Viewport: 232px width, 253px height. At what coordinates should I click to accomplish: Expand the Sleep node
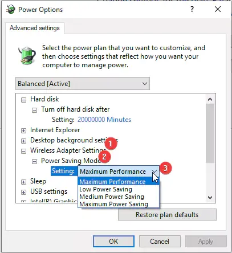(23, 182)
